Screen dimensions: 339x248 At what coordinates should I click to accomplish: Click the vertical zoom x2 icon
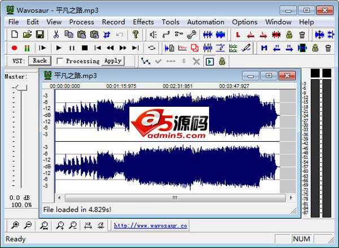point(88,225)
